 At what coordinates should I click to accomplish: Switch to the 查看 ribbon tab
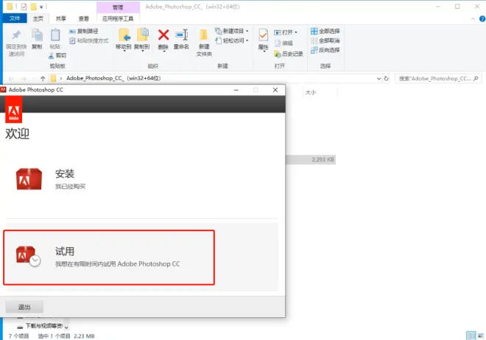coord(83,18)
